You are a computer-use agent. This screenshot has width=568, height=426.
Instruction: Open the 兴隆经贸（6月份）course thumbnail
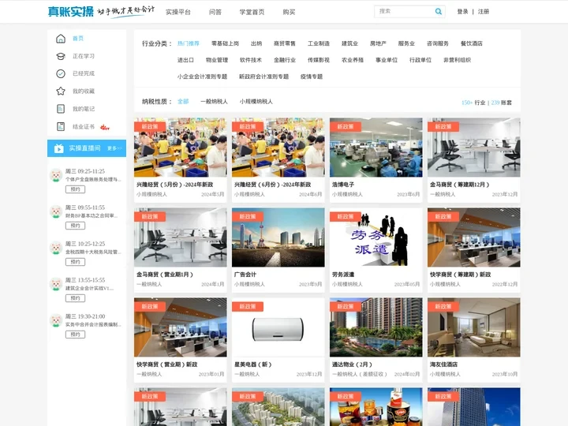(278, 148)
